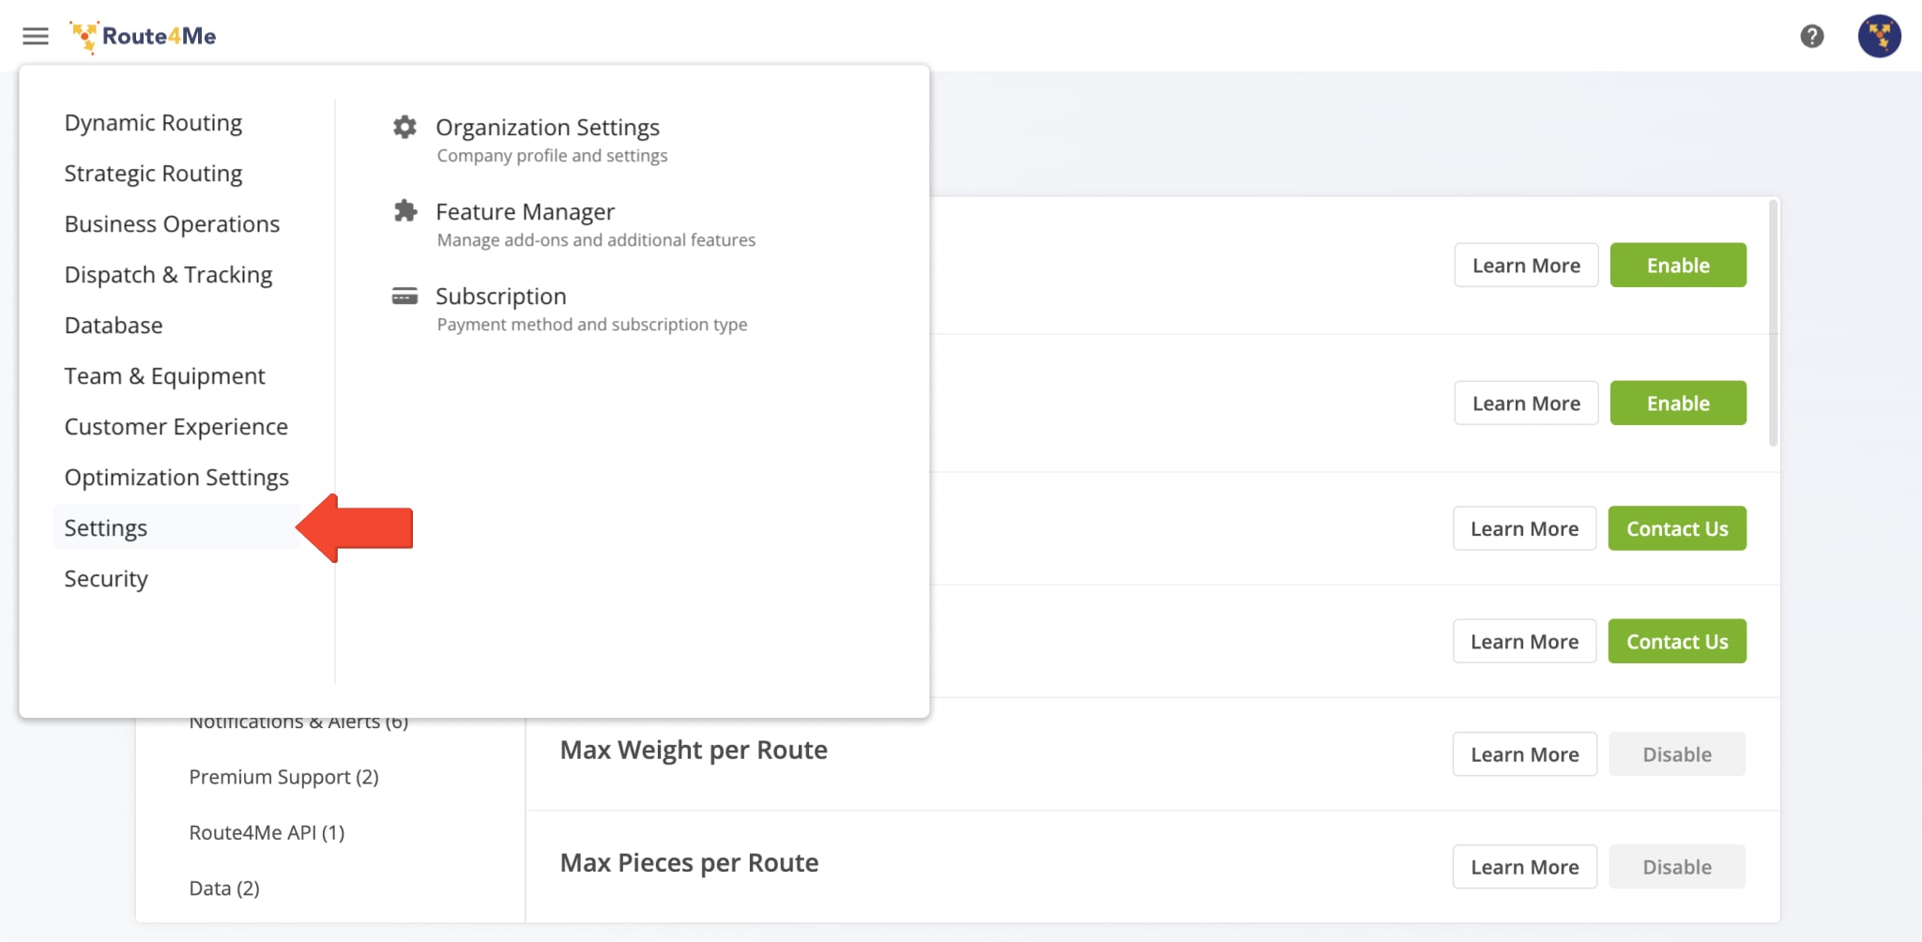Open Dispatch & Tracking
The image size is (1922, 942).
pyautogui.click(x=168, y=274)
